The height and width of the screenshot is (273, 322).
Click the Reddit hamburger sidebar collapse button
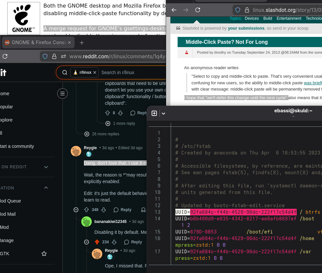(x=62, y=94)
